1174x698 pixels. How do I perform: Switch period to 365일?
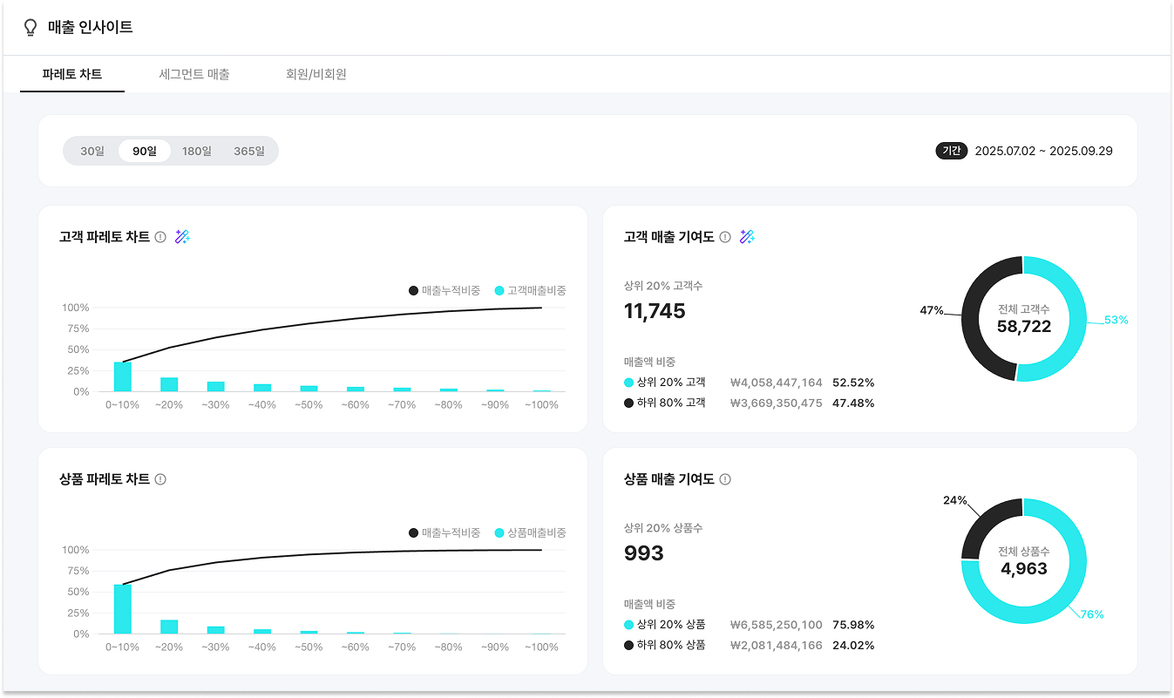coord(249,151)
